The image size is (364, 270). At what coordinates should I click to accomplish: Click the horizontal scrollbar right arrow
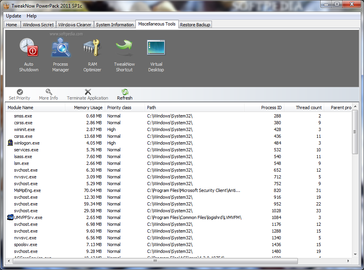[x=348, y=261]
